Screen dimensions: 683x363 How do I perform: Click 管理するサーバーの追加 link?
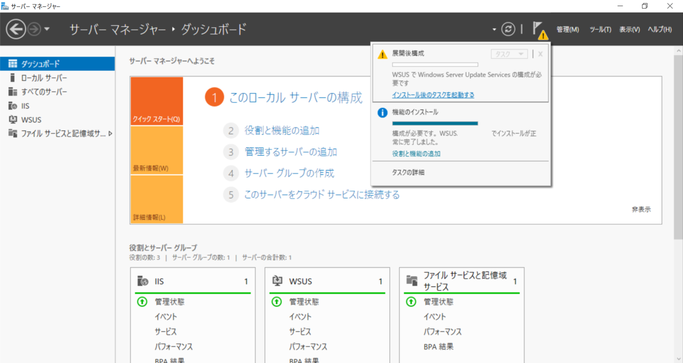[x=290, y=152]
